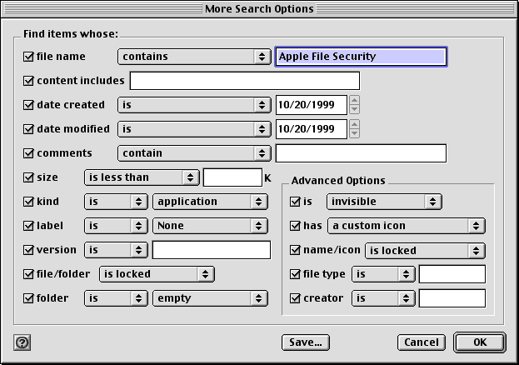Click the size value field
The image size is (519, 365).
[232, 177]
